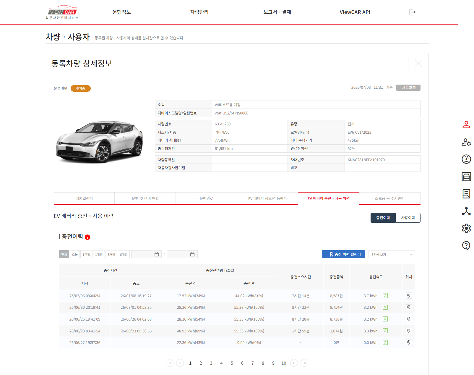Open the 충전 이력 캘린더 button
The height and width of the screenshot is (375, 474).
coord(343,254)
